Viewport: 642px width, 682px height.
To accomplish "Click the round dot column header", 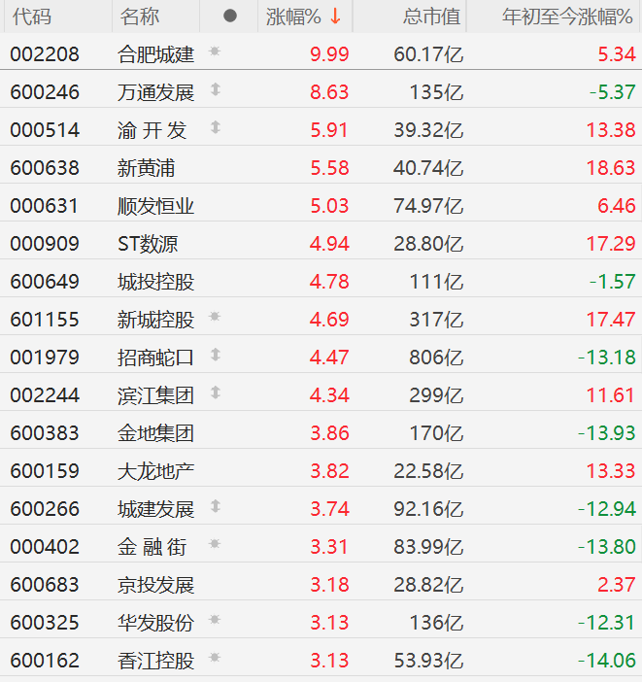I will [229, 17].
